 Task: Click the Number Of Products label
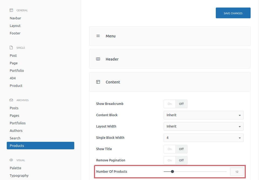tap(112, 172)
